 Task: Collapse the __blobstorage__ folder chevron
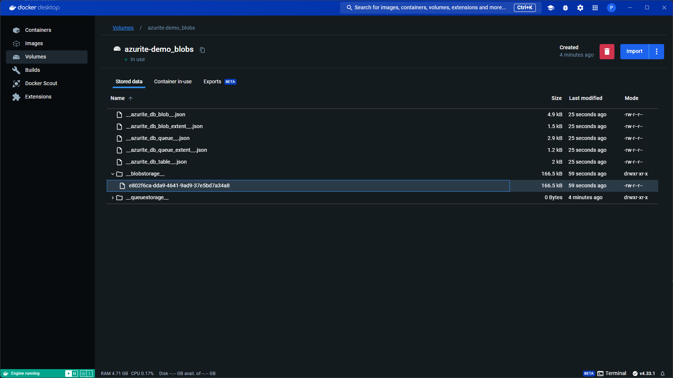(x=113, y=174)
